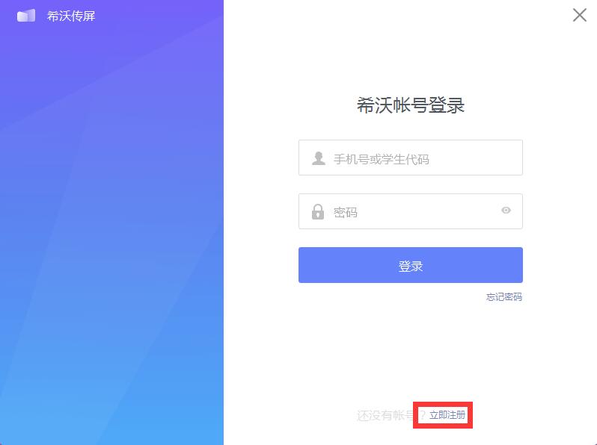The image size is (597, 445).
Task: Click the 希沃帐号登录 heading
Action: (x=411, y=105)
